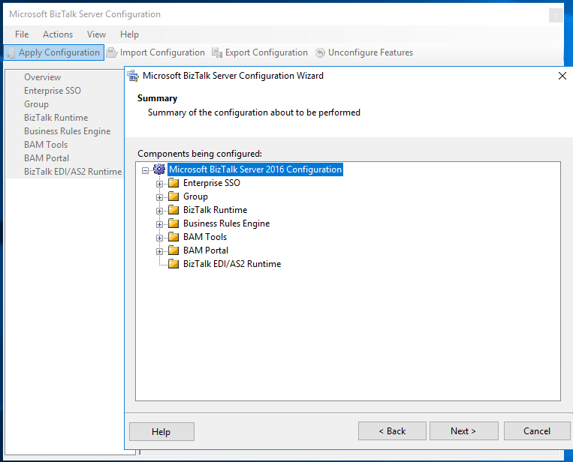
Task: Select BizTalk Runtime in the left sidebar
Action: [56, 118]
